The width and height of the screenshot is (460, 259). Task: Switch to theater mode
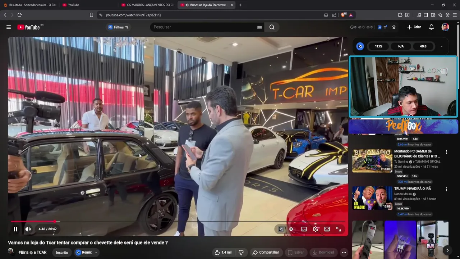click(x=327, y=229)
